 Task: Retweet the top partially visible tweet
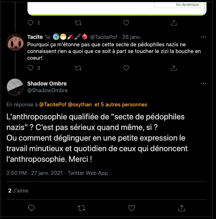pos(78,23)
